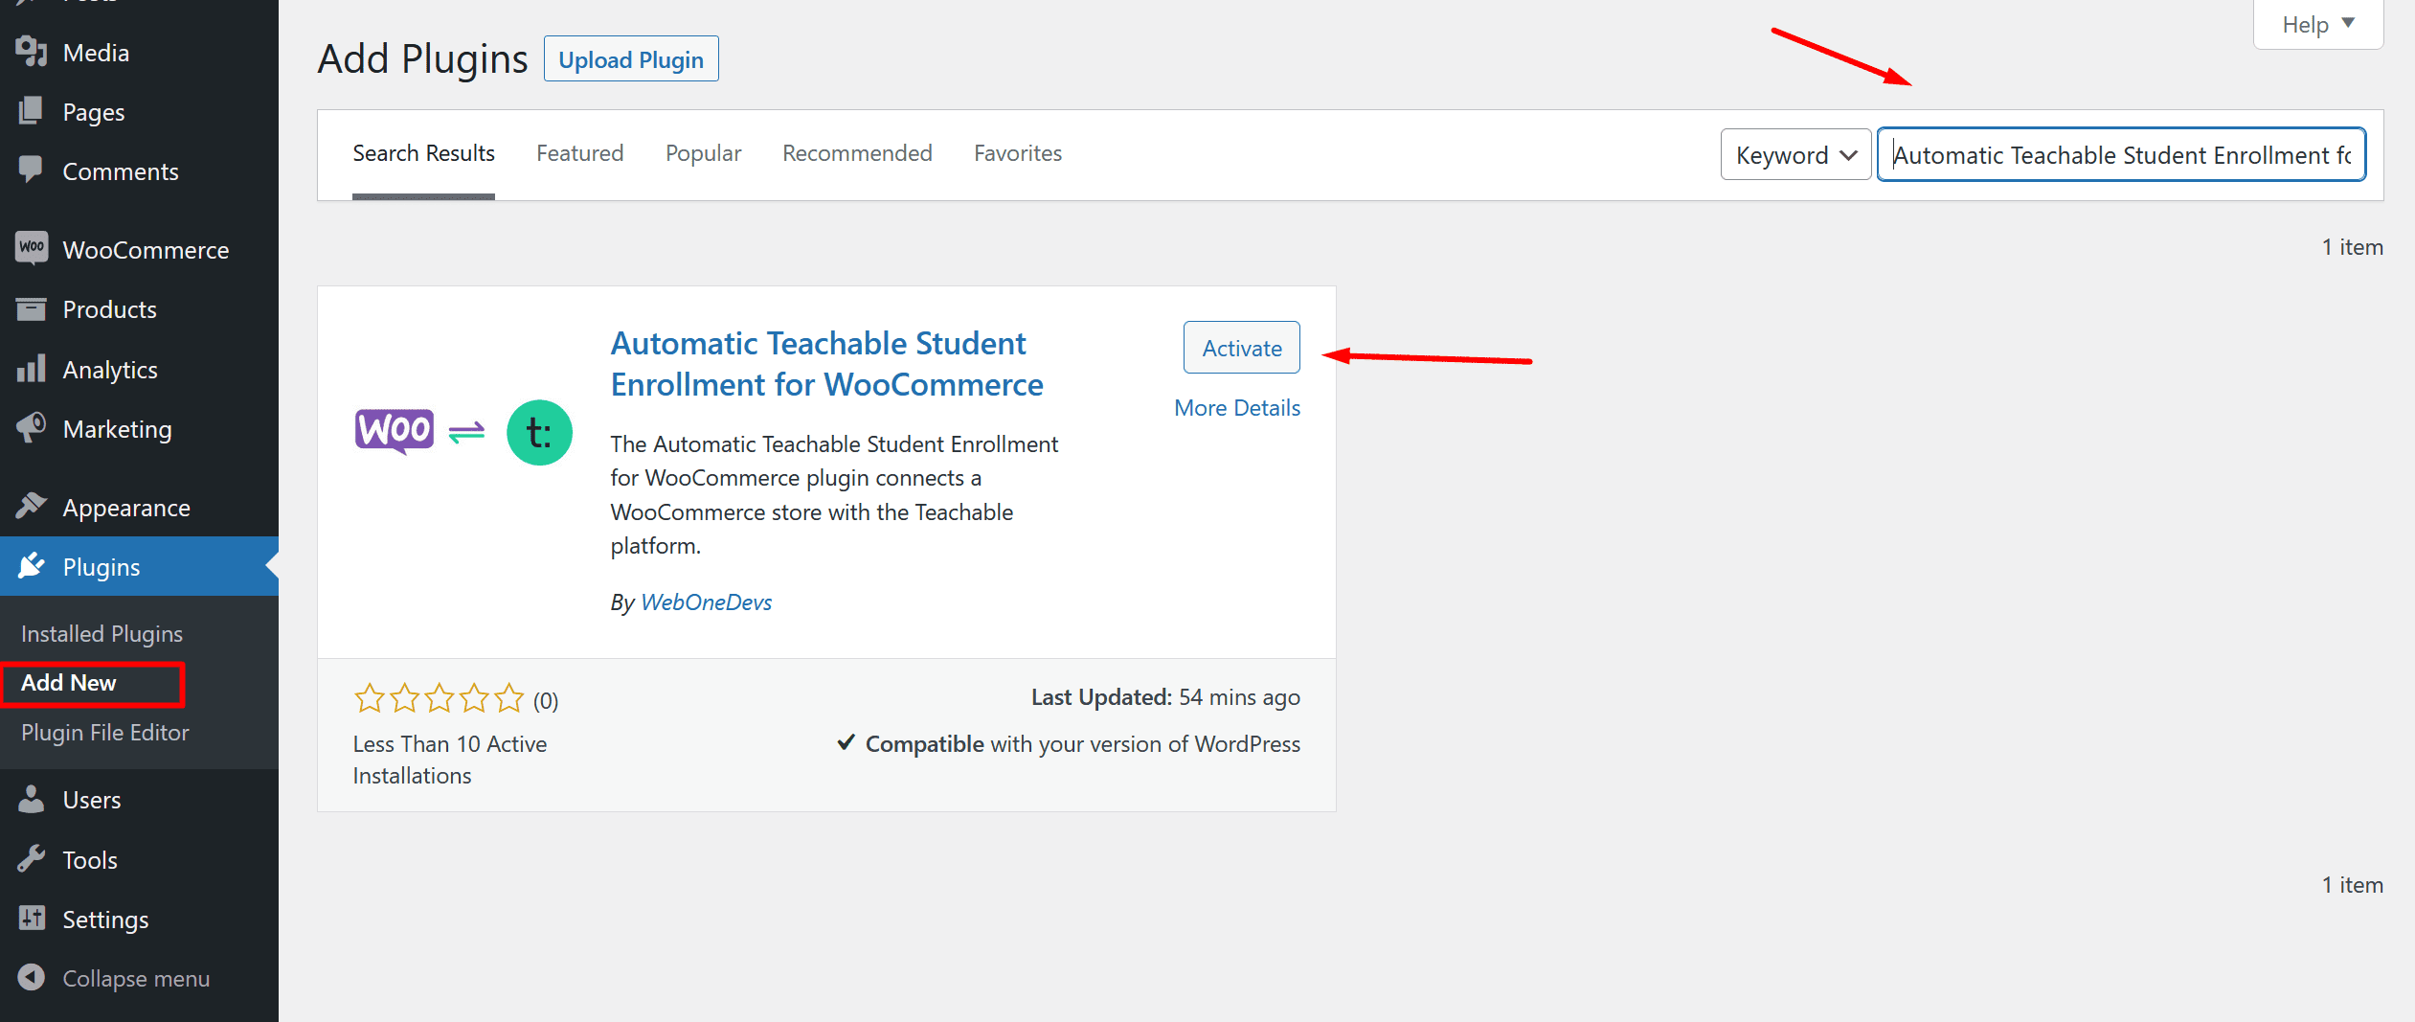
Task: Open the WooCommerce menu
Action: point(139,250)
